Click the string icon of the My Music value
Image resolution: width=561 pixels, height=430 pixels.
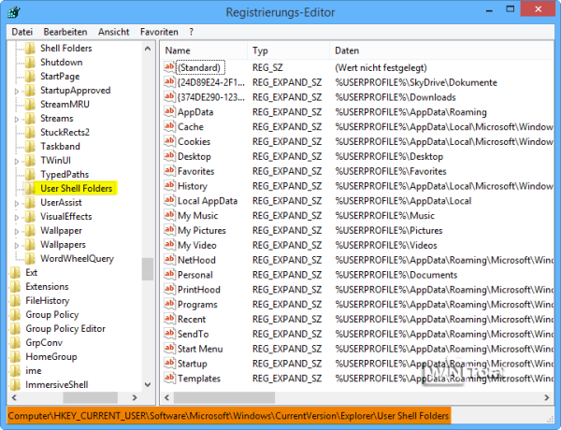click(x=169, y=215)
